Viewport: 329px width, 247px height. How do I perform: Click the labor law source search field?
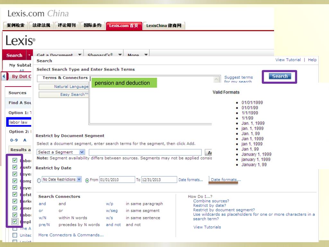[x=20, y=122]
